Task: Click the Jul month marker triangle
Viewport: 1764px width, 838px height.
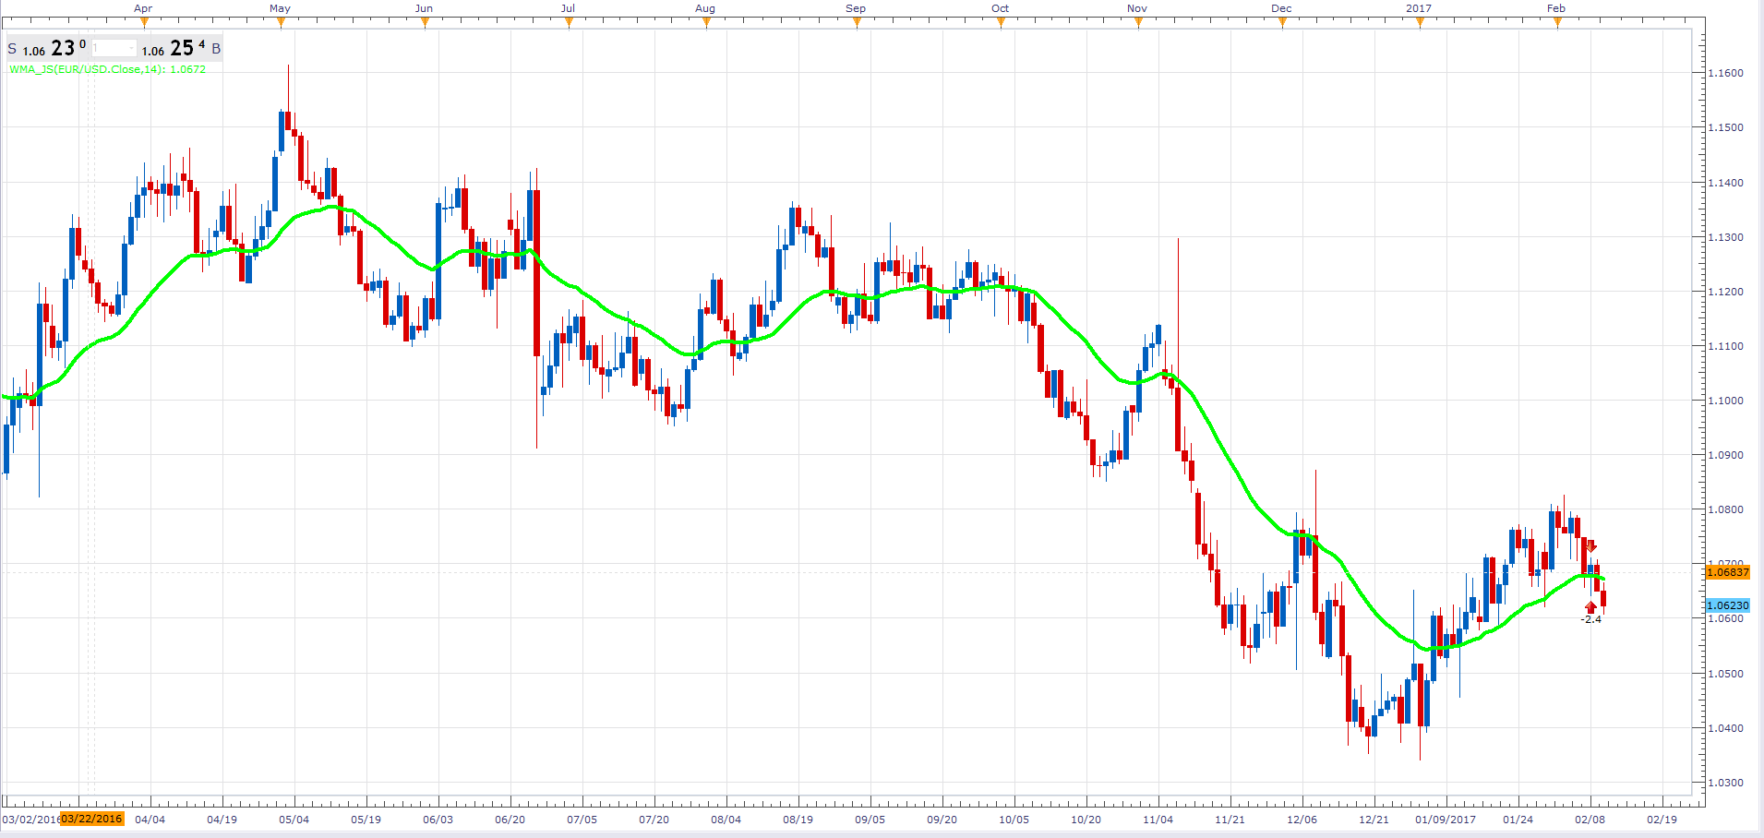Action: (x=569, y=23)
